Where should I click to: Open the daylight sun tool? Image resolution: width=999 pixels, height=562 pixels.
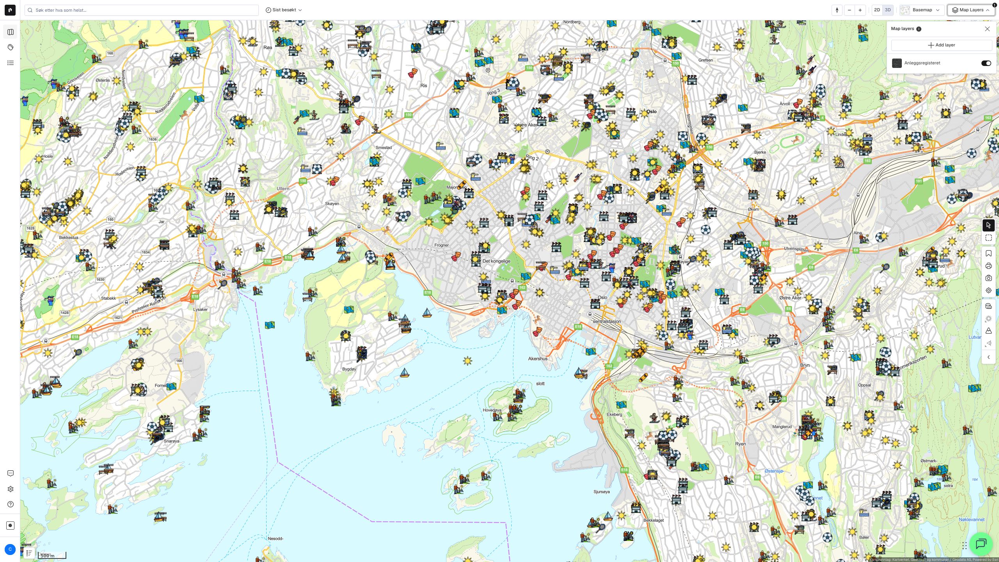(x=988, y=319)
